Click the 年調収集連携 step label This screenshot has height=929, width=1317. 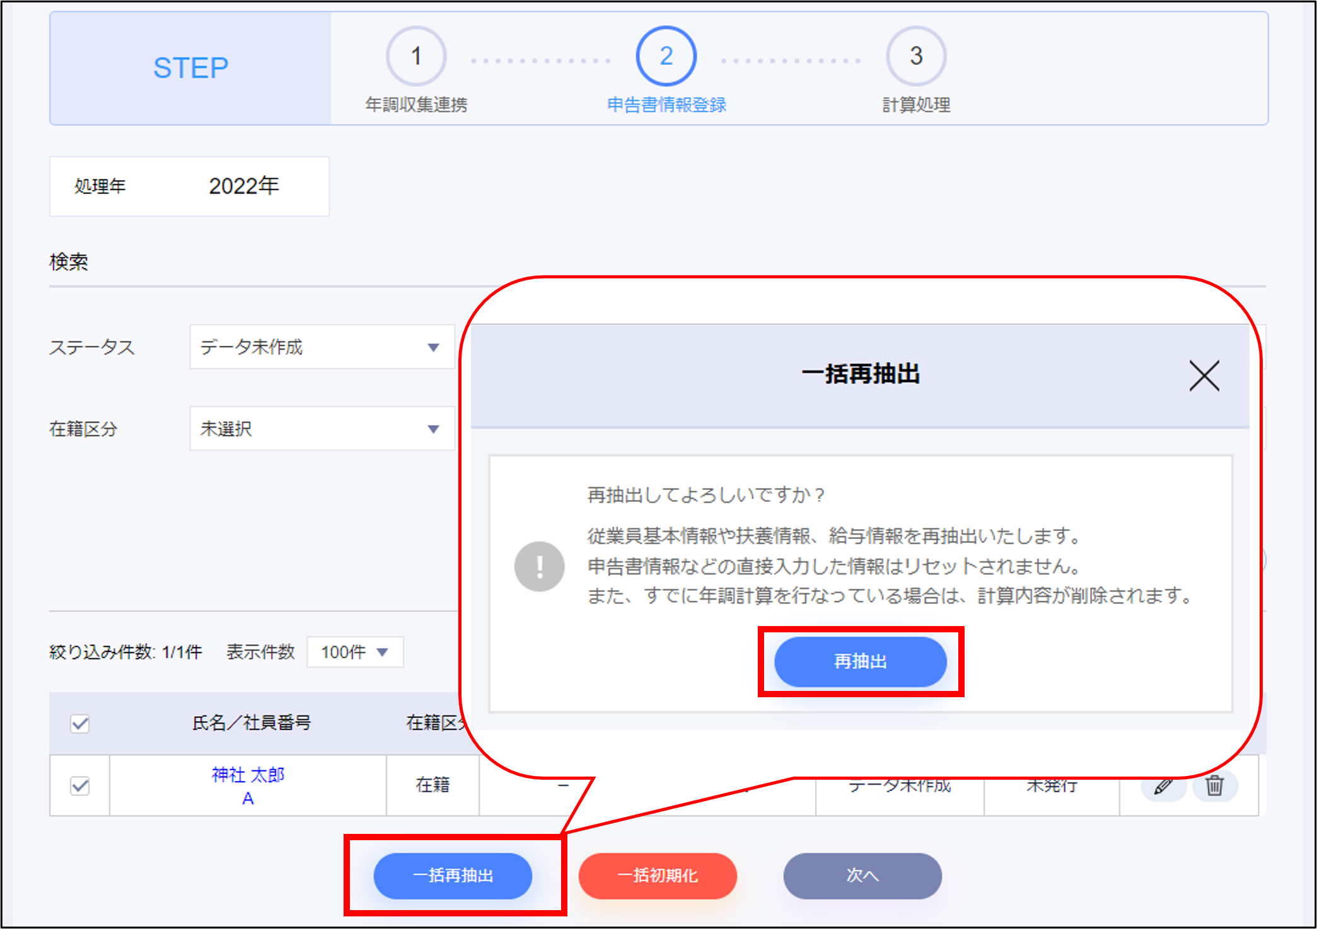pos(416,105)
